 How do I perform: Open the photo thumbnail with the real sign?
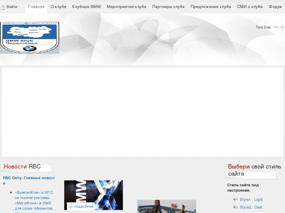[167, 206]
